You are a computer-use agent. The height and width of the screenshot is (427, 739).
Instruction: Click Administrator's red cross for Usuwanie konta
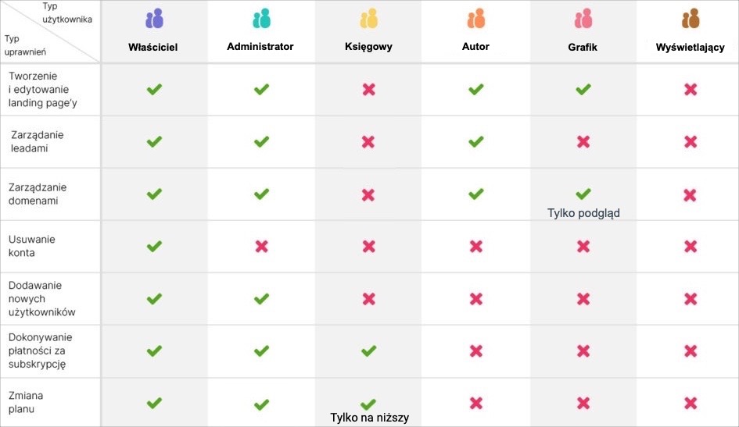pyautogui.click(x=261, y=247)
